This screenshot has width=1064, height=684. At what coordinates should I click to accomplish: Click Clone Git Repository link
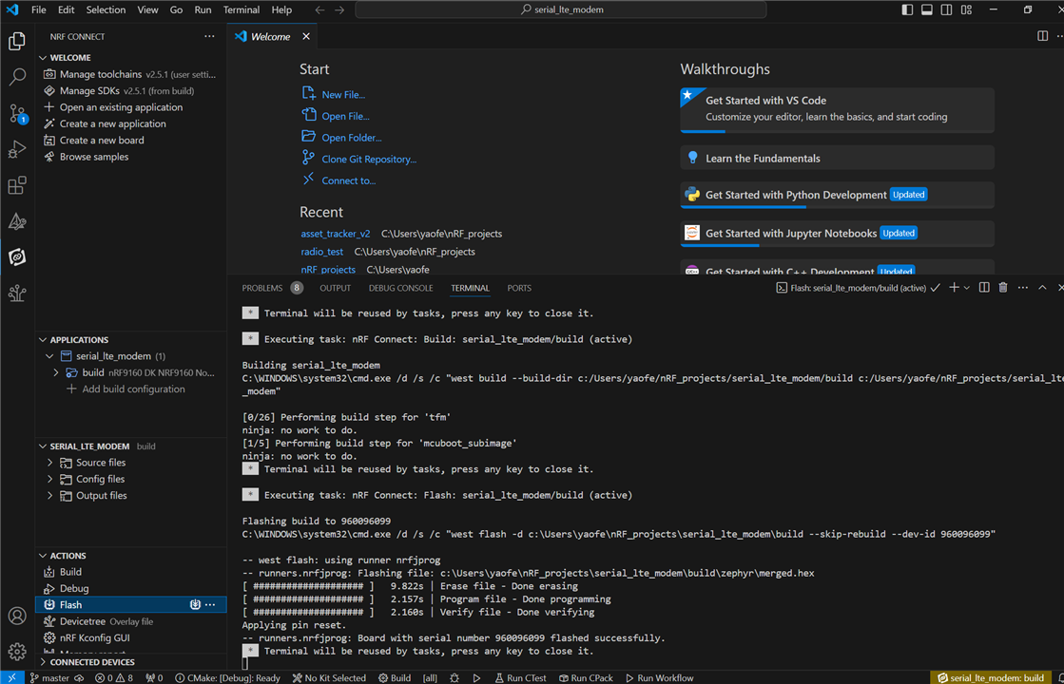[x=369, y=160]
